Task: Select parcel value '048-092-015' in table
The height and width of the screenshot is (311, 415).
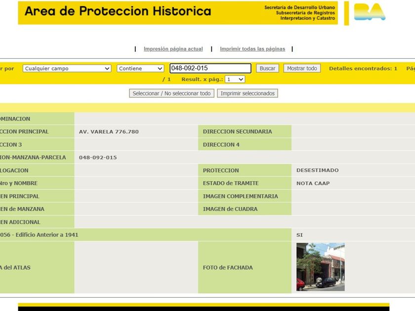Action: [x=98, y=157]
